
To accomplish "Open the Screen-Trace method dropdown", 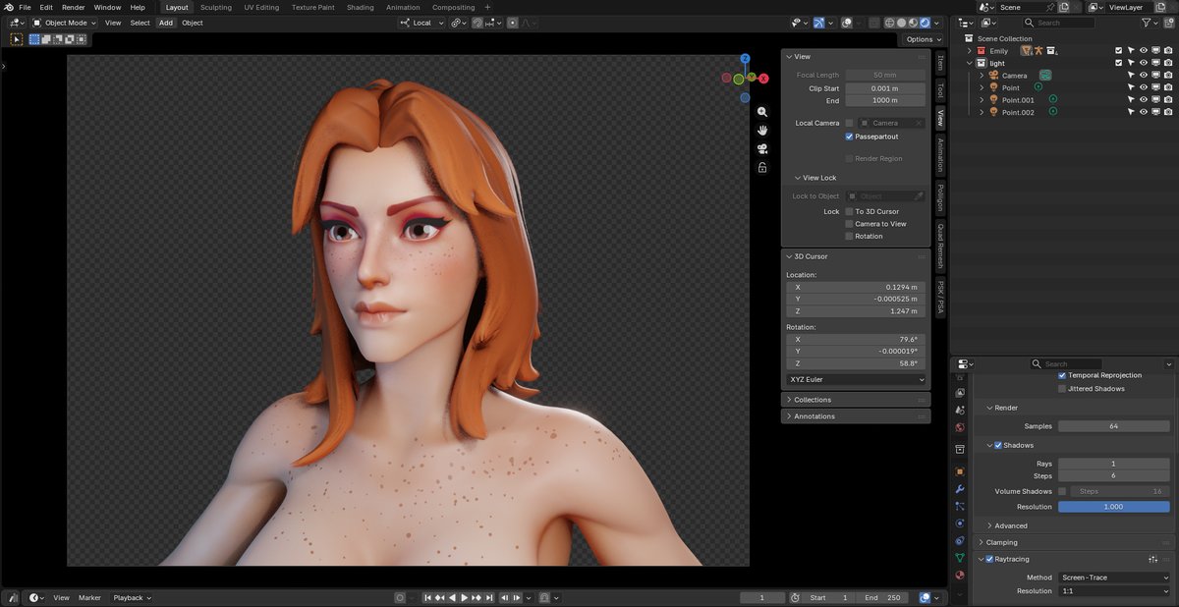I will tap(1113, 578).
